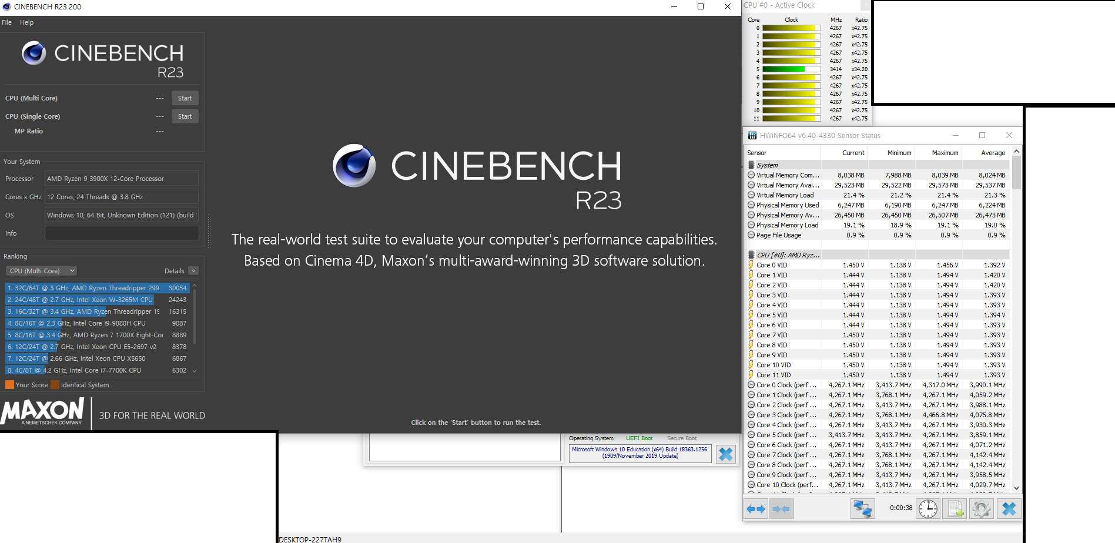
Task: Click the Sensor column header
Action: [782, 153]
